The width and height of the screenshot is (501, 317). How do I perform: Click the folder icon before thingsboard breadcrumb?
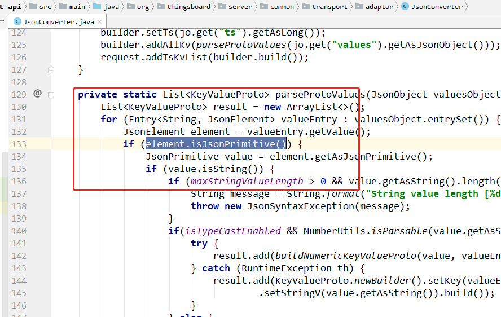(x=161, y=6)
